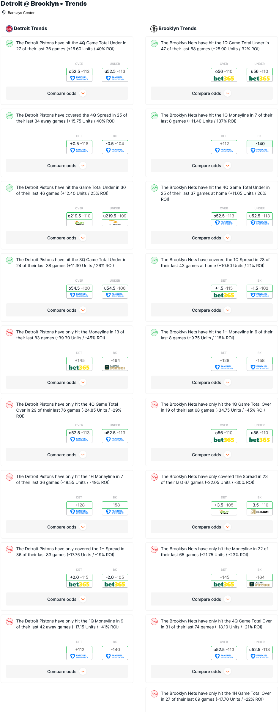279x712 pixels.
Task: Click the BetMGM logo under -3.5 -110
Action: (x=260, y=512)
